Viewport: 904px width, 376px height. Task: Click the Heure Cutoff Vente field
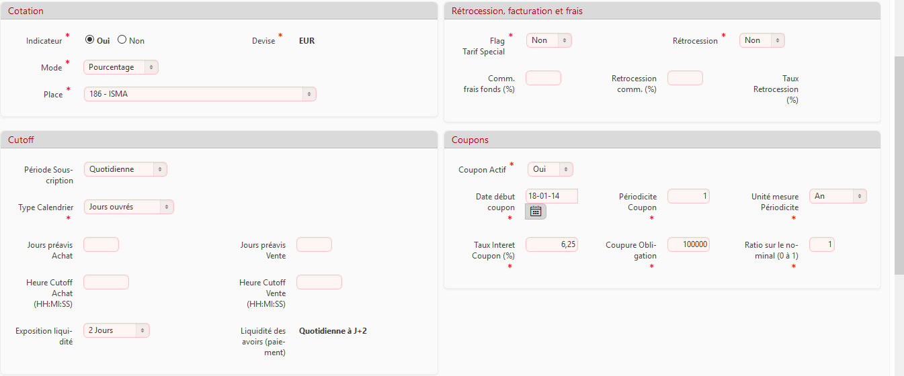click(x=319, y=282)
